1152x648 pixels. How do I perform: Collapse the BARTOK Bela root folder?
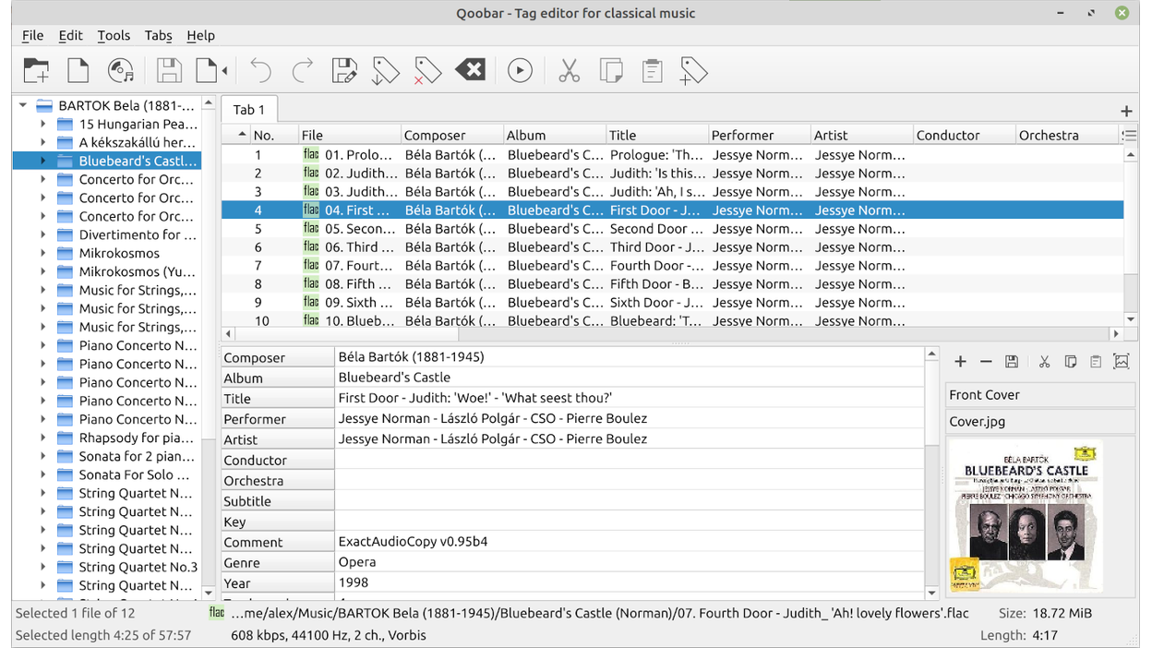[23, 105]
